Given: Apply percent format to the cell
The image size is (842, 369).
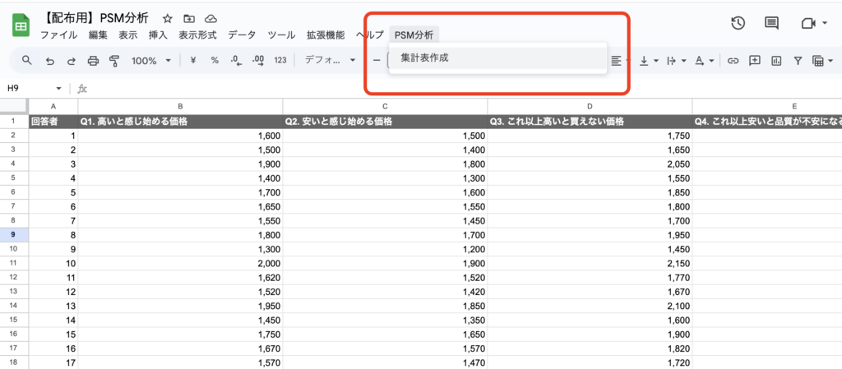Looking at the screenshot, I should [x=215, y=61].
